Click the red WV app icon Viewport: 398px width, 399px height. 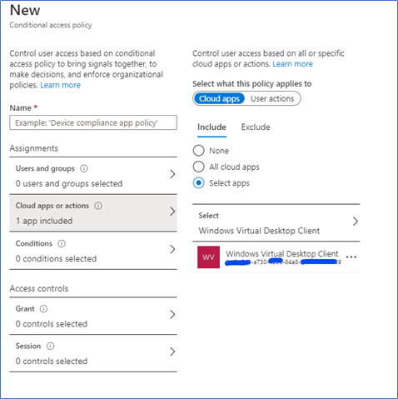pos(208,257)
